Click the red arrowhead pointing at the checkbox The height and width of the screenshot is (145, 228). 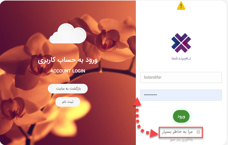coord(154,133)
